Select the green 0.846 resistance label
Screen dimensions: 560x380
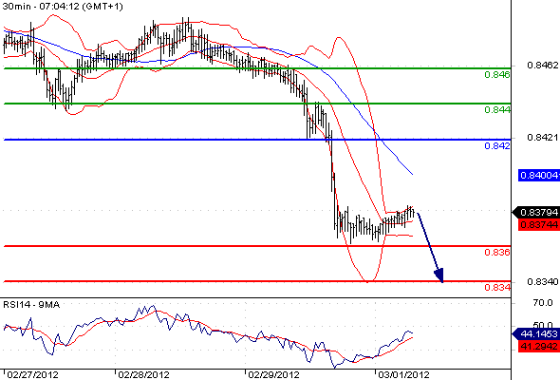497,75
